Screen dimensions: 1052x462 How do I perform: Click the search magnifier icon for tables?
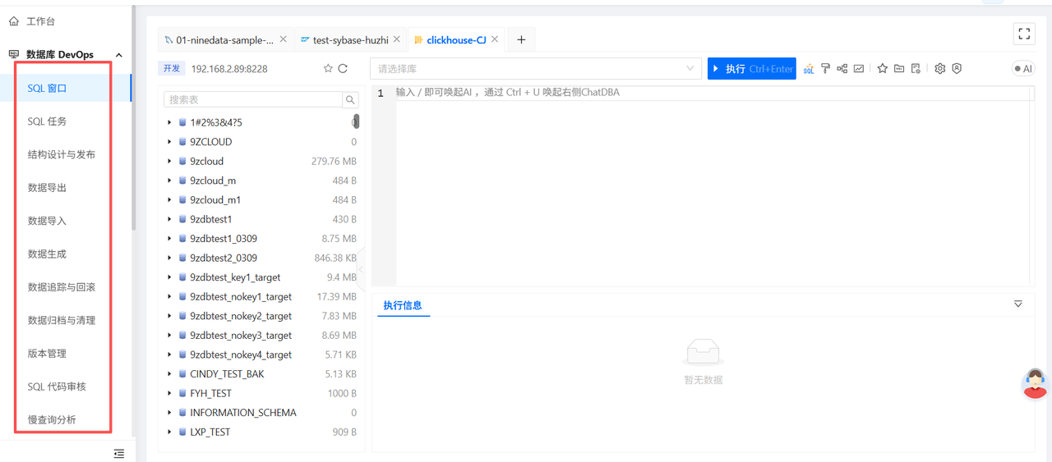[351, 100]
